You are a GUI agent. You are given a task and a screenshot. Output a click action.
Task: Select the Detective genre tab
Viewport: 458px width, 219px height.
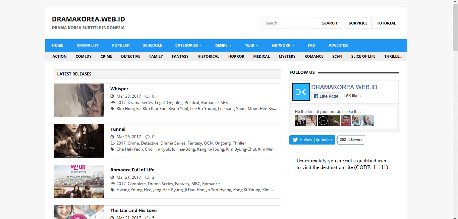point(131,56)
